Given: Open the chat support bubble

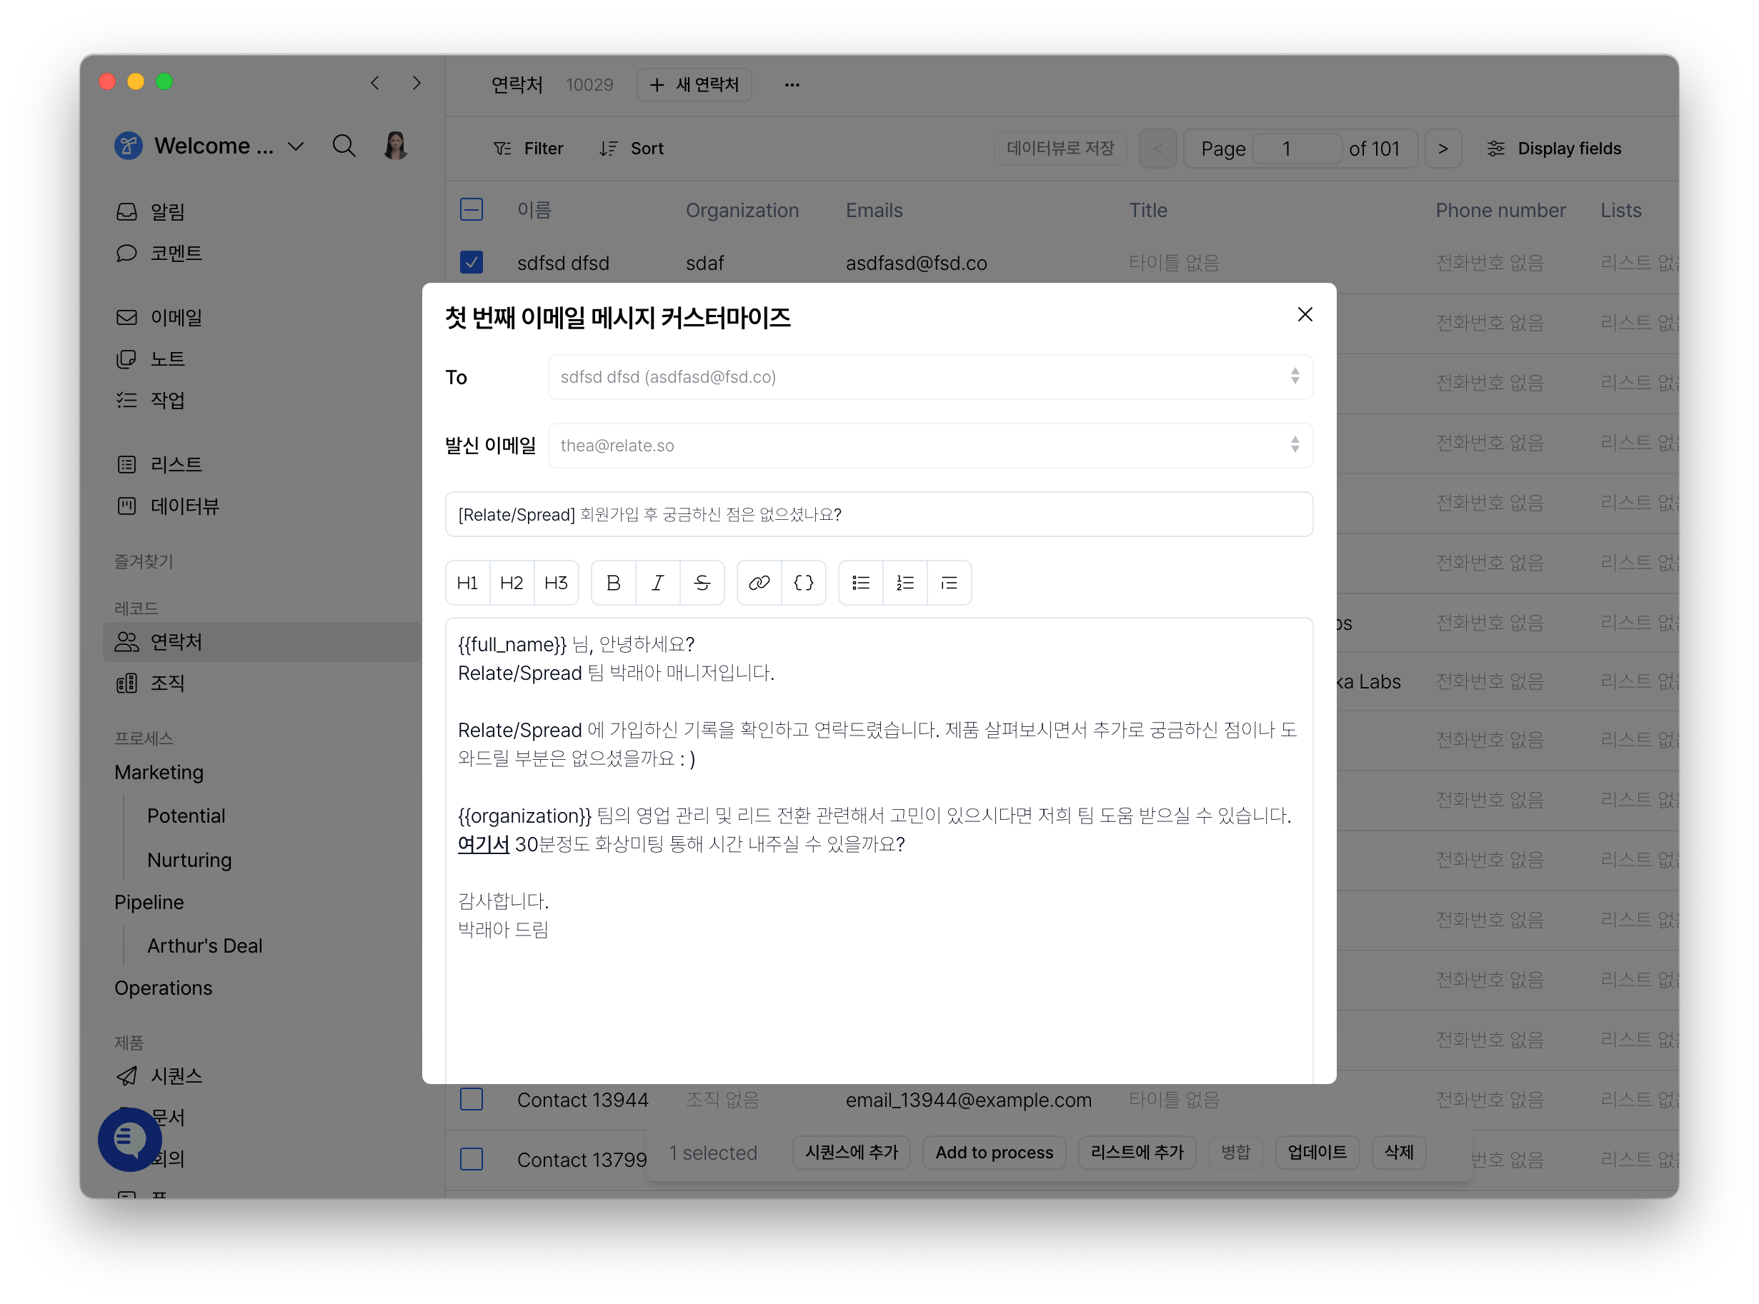Looking at the screenshot, I should tap(129, 1139).
